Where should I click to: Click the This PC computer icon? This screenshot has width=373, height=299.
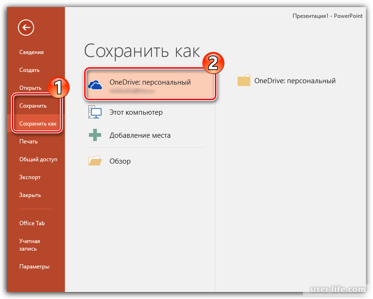pos(95,112)
